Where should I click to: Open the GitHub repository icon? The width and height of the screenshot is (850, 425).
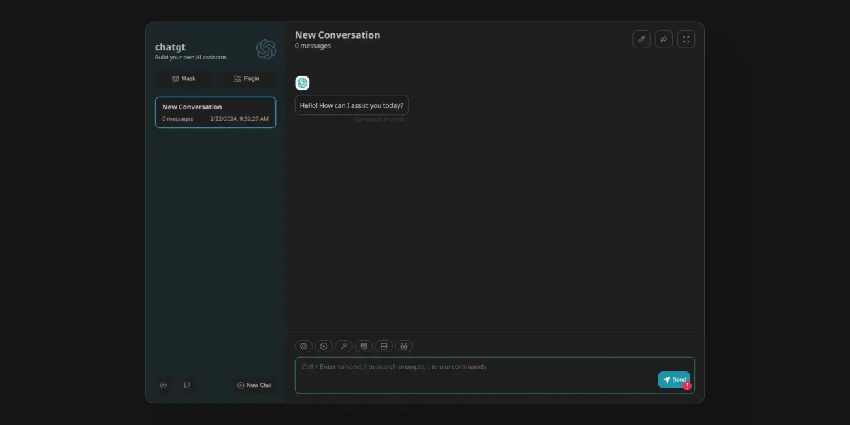187,385
